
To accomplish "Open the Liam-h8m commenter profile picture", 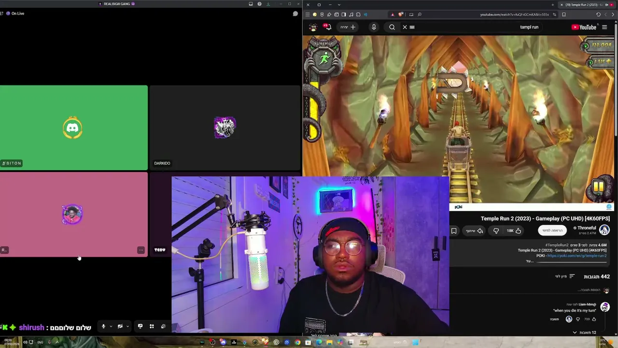I will tap(604, 307).
